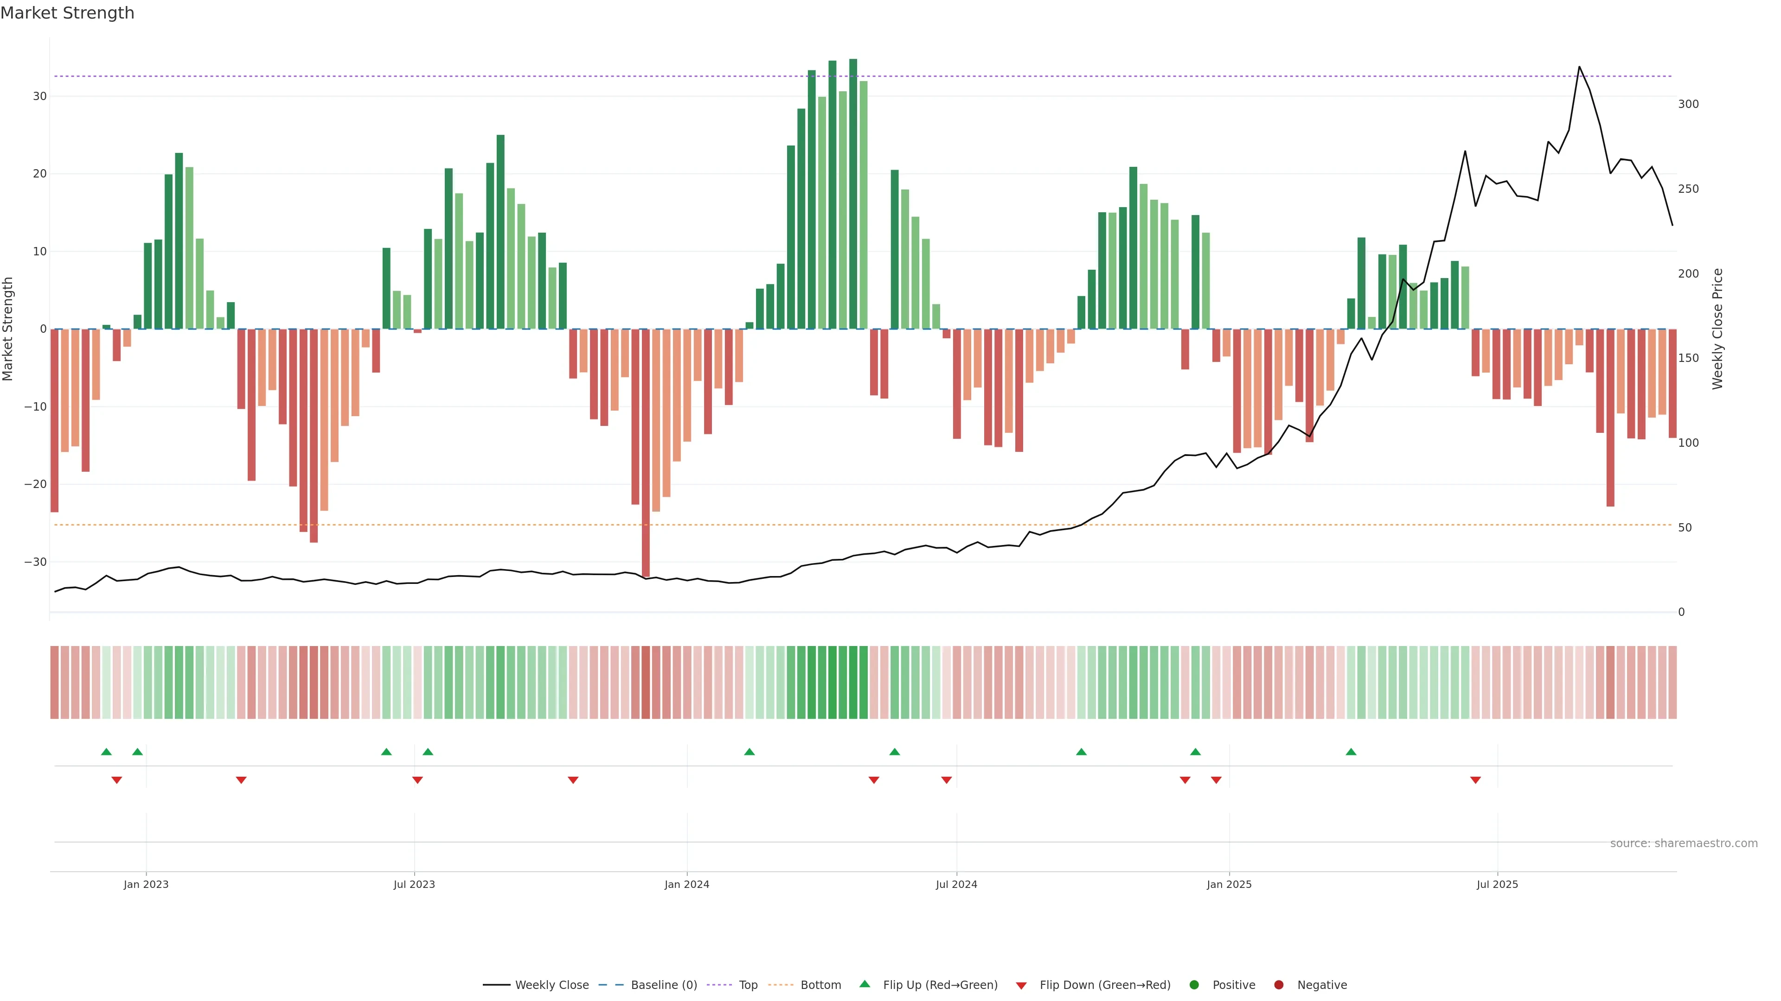Click the rightmost red Flip Down triangle marker
The width and height of the screenshot is (1781, 1001).
point(1475,780)
